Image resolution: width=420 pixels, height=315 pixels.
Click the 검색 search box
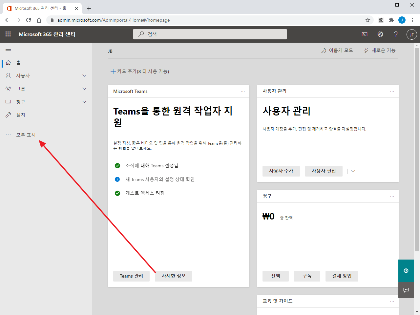(x=210, y=34)
